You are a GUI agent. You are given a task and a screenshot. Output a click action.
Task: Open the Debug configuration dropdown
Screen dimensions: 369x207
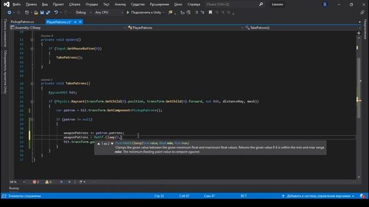[83, 13]
